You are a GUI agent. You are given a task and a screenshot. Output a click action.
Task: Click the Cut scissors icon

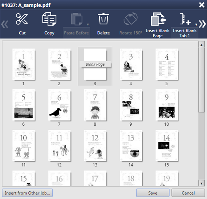[x=22, y=19]
